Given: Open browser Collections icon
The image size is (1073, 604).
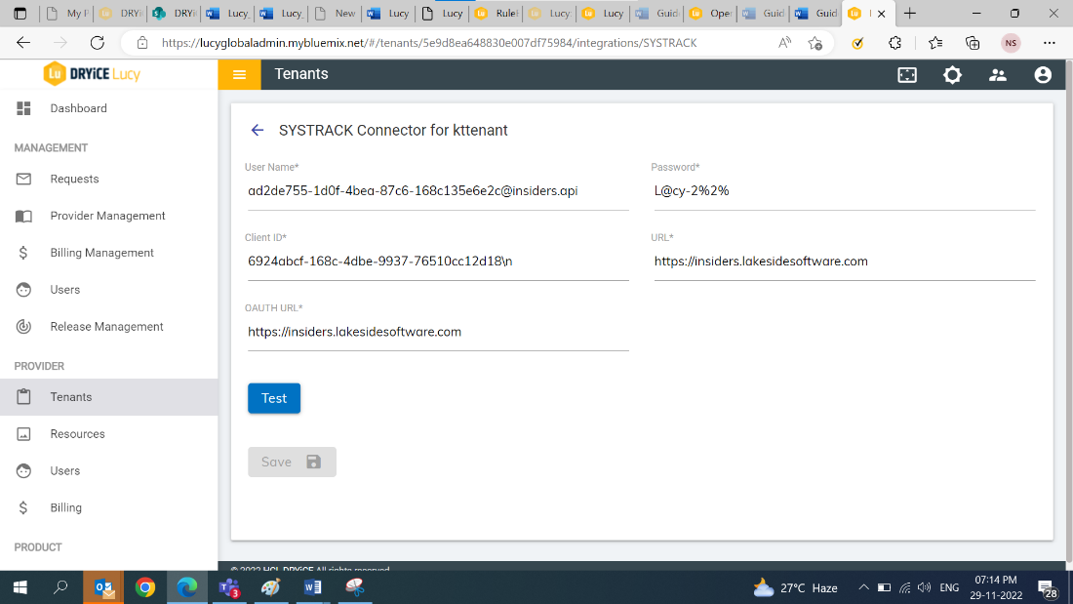Looking at the screenshot, I should click(973, 43).
